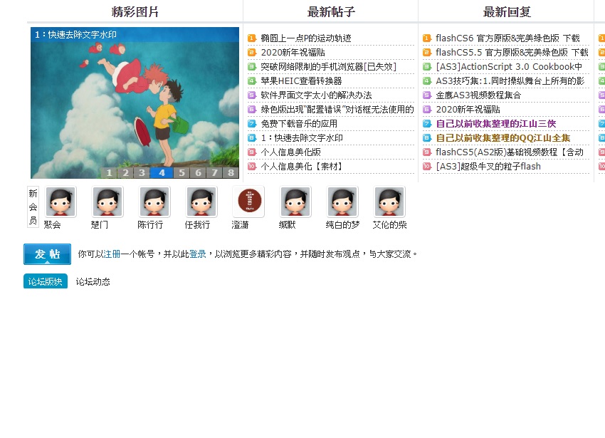This screenshot has width=605, height=438.
Task: Show slide 1 in the picture carousel
Action: pos(109,172)
